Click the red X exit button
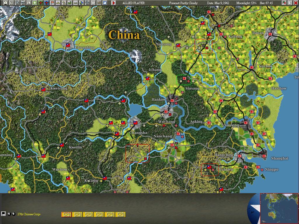This screenshot has height=224, width=299. (295, 3)
